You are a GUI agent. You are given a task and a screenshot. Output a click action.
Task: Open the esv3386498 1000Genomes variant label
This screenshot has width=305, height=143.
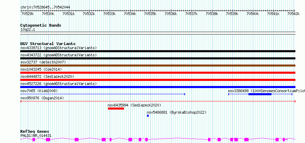click(x=266, y=91)
